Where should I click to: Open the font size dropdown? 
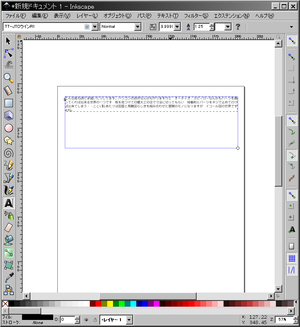pyautogui.click(x=177, y=27)
